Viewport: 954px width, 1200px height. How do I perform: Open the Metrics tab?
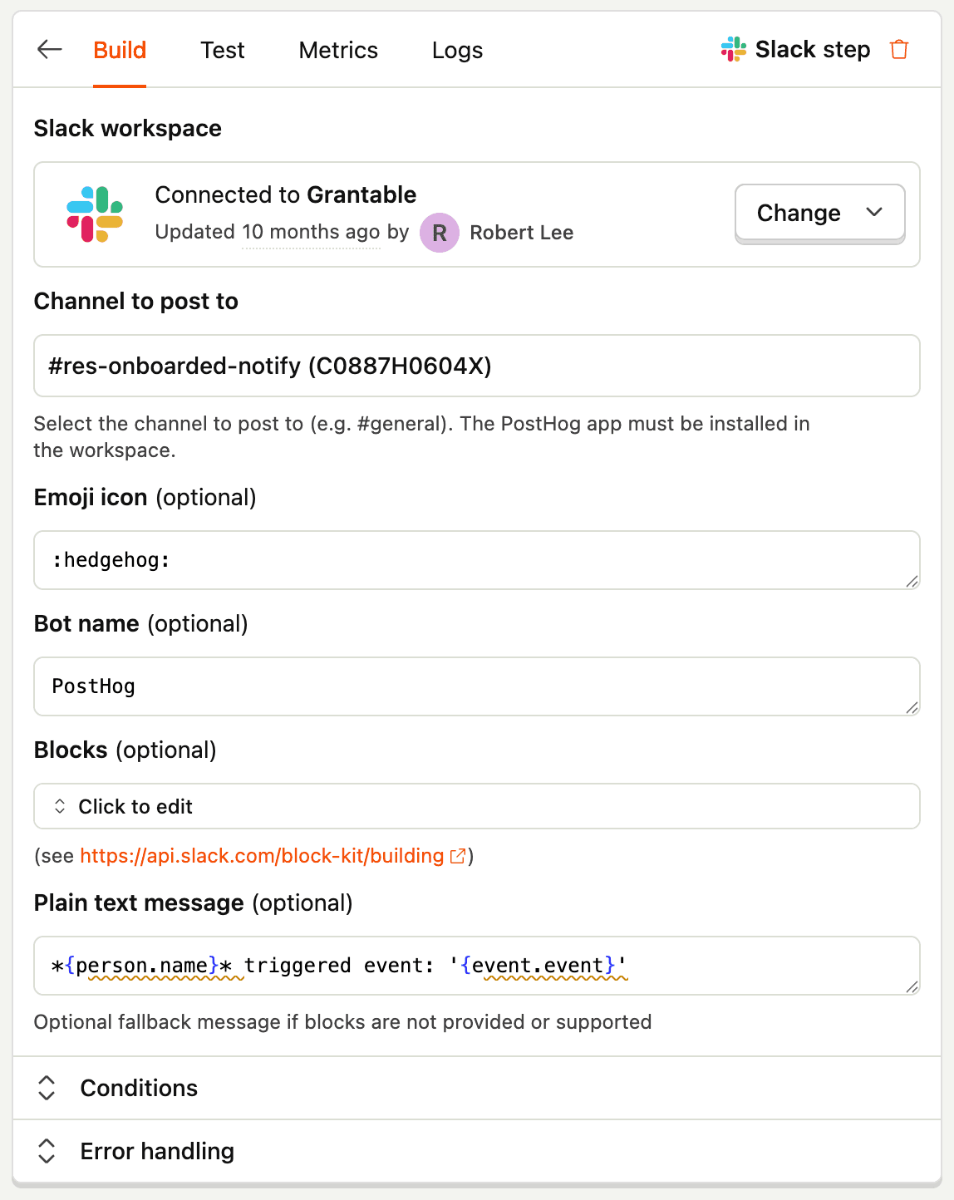[x=337, y=50]
